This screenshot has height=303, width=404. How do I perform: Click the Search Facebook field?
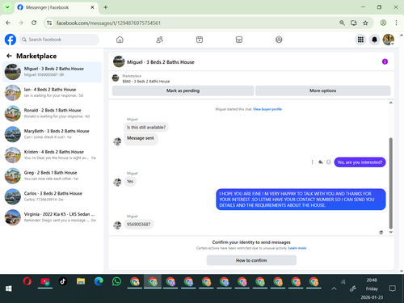tap(59, 40)
